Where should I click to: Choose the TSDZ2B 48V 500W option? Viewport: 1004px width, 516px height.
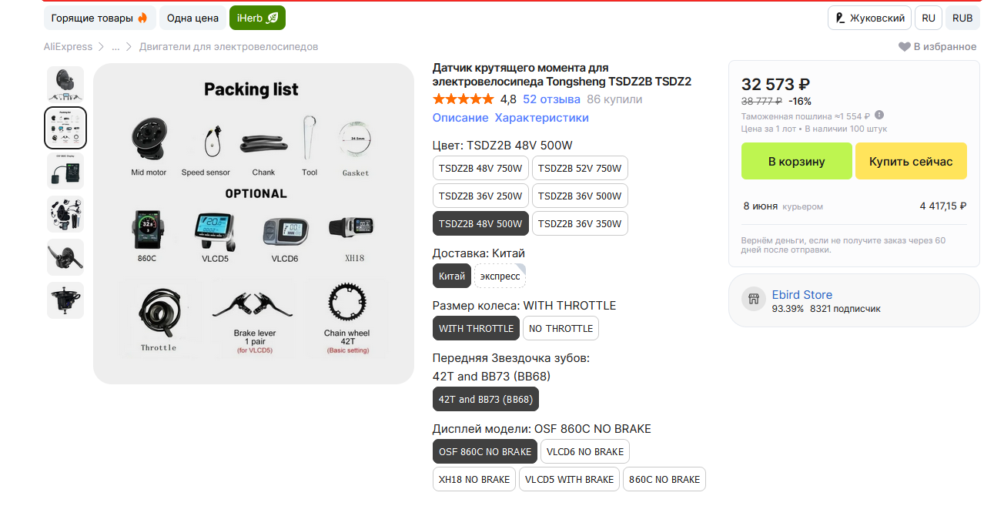tap(480, 224)
